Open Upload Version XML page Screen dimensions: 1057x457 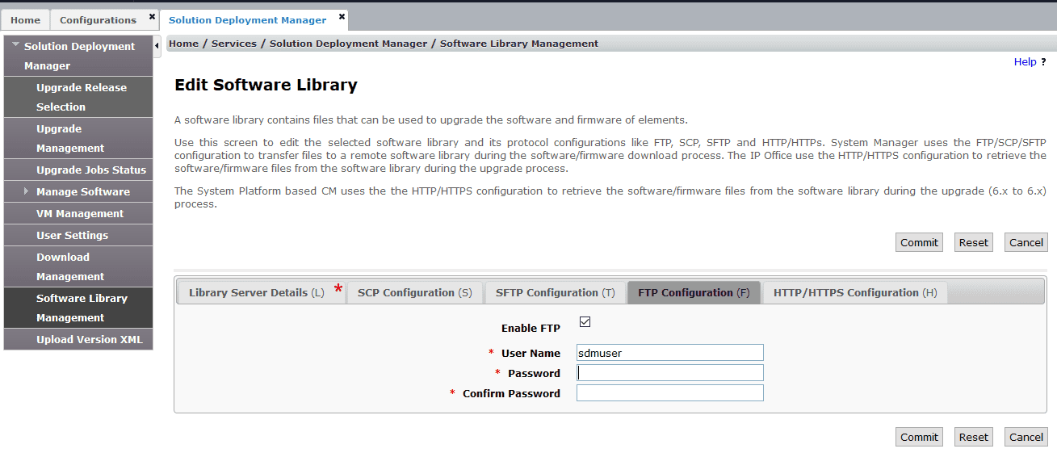[89, 339]
